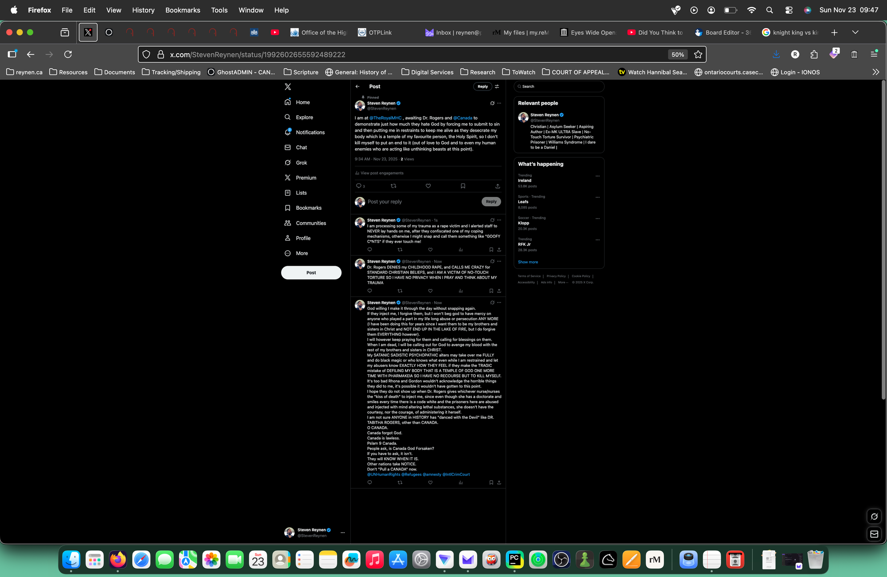
Task: Click the 50% zoom level indicator
Action: tap(677, 55)
